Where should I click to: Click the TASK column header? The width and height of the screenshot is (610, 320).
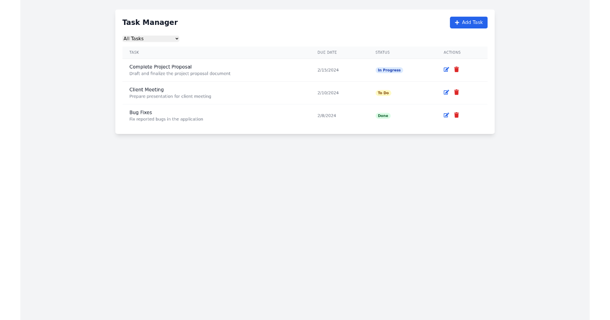(134, 52)
